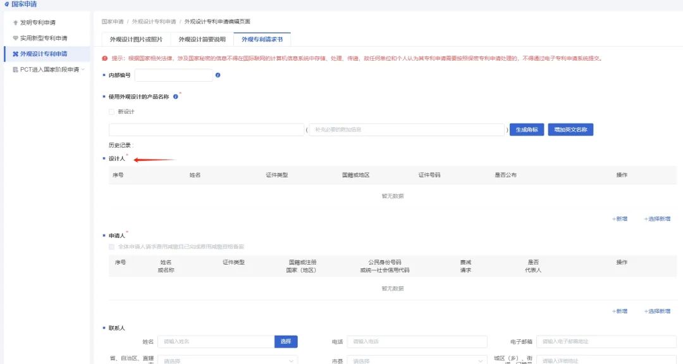Click the 实用新型专利申请 sidebar icon
The width and height of the screenshot is (683, 364).
click(x=16, y=38)
